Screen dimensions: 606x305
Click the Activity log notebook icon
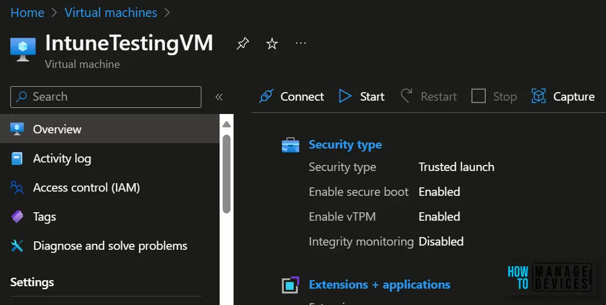pos(17,158)
